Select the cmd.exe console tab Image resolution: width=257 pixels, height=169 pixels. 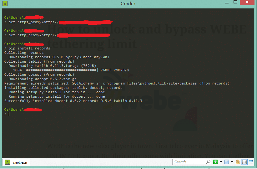(16, 162)
